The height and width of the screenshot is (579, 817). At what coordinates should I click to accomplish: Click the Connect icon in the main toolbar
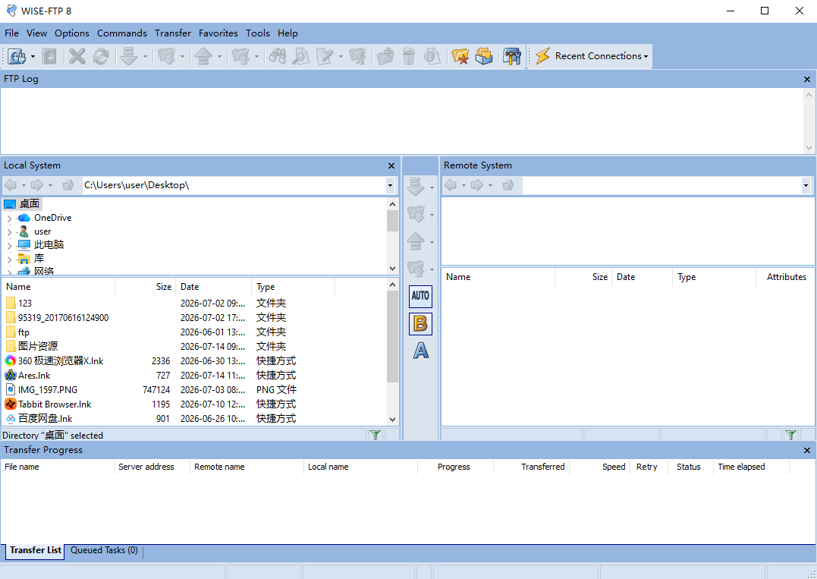tap(17, 55)
